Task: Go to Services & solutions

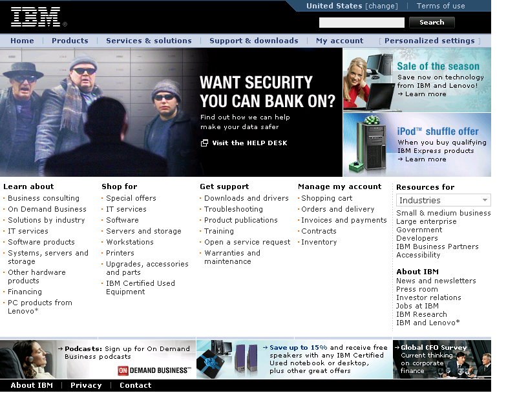Action: (149, 41)
